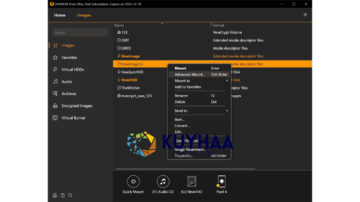The image size is (360, 202).
Task: Select the DIRT image row
Action: (212, 40)
